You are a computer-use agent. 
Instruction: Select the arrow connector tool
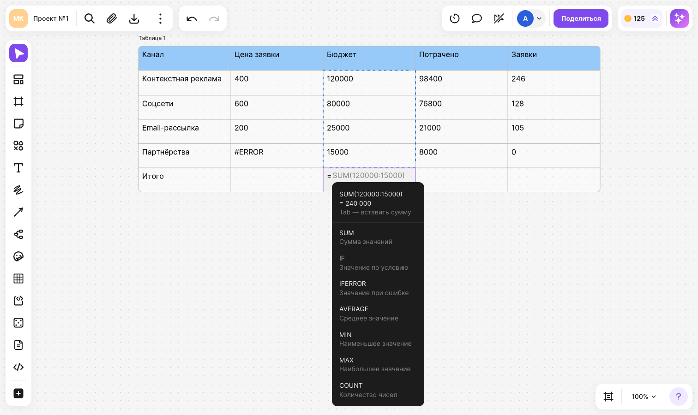tap(18, 212)
